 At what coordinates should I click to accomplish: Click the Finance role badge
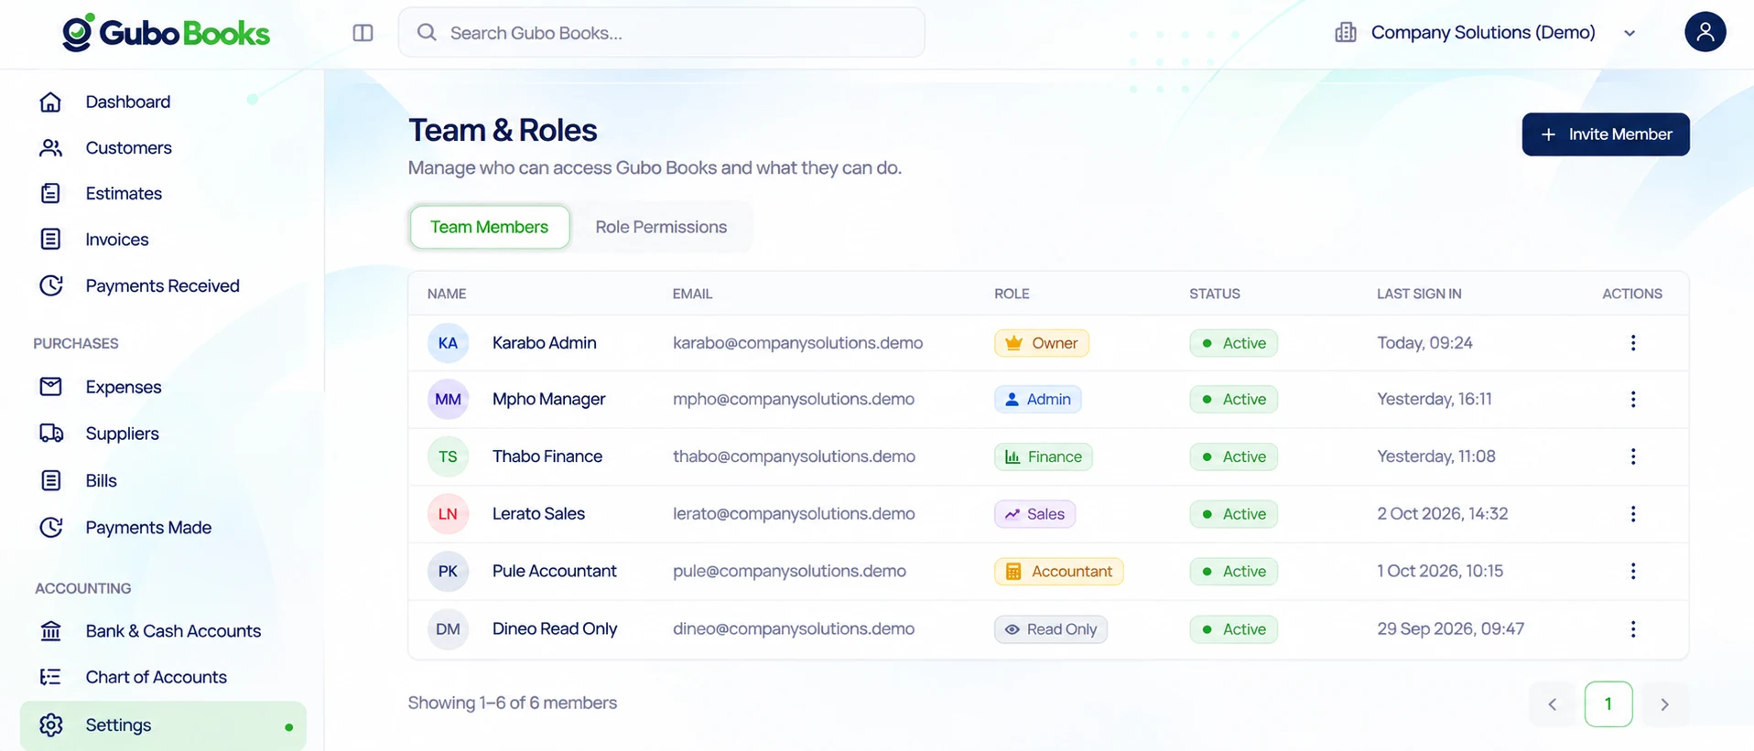click(1043, 456)
